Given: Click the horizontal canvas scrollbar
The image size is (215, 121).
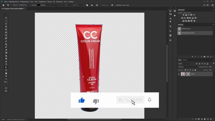Looking at the screenshot, I should point(94,120).
